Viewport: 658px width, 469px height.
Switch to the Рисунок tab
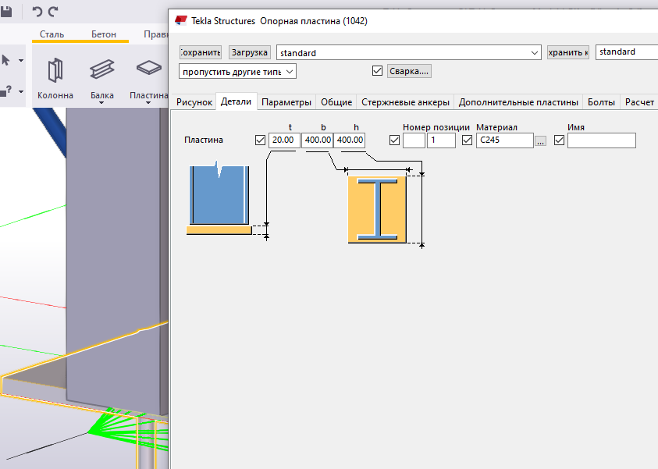194,102
